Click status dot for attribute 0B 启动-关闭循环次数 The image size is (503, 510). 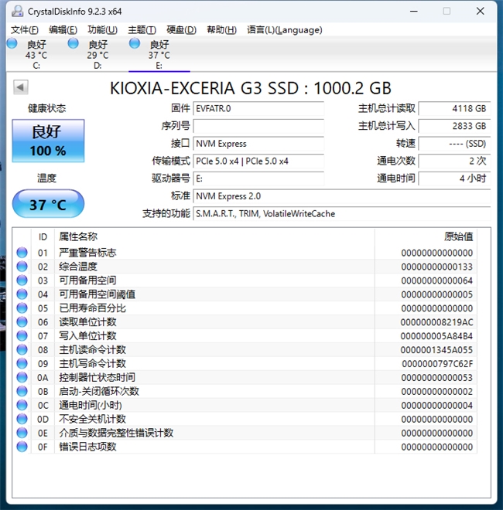point(22,391)
